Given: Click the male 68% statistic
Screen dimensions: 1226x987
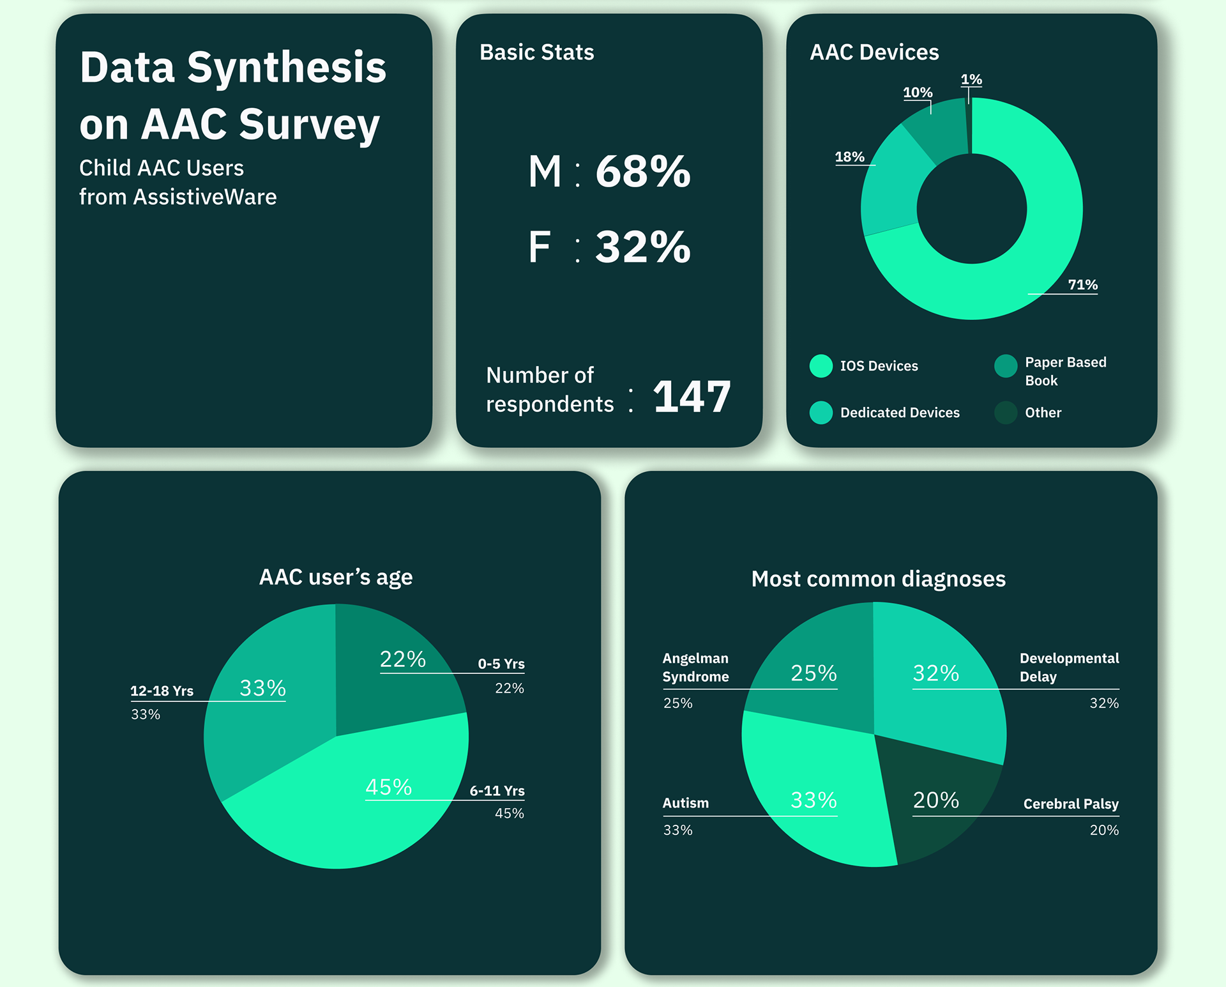Looking at the screenshot, I should coord(642,172).
